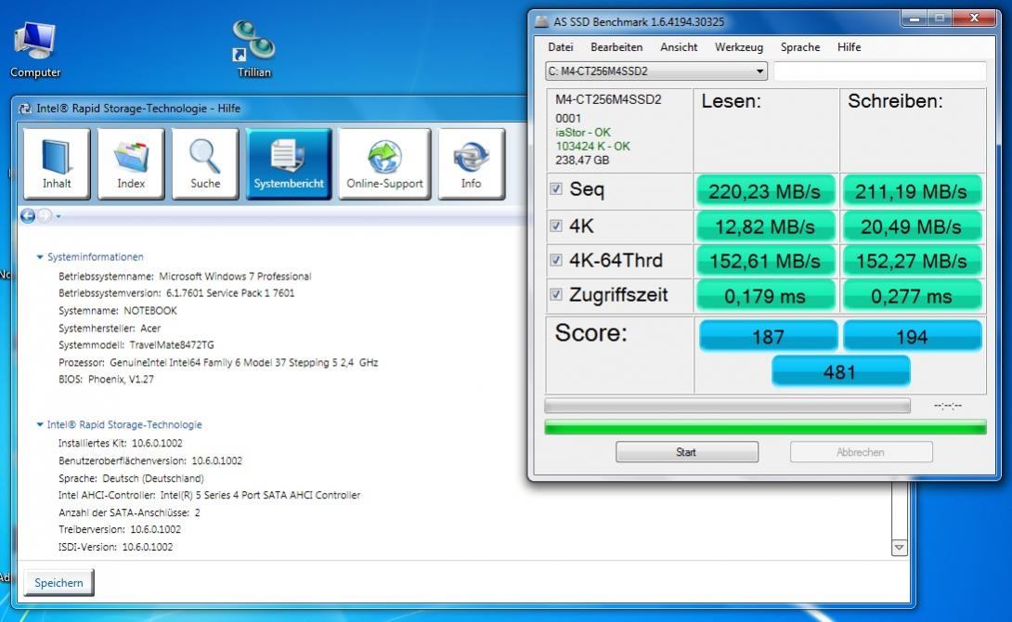Click the Systemhersteller Acer row

click(x=109, y=329)
